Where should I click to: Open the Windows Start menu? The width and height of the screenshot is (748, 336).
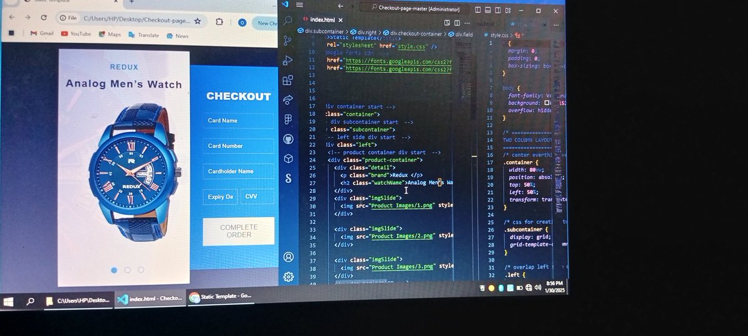[x=9, y=301]
